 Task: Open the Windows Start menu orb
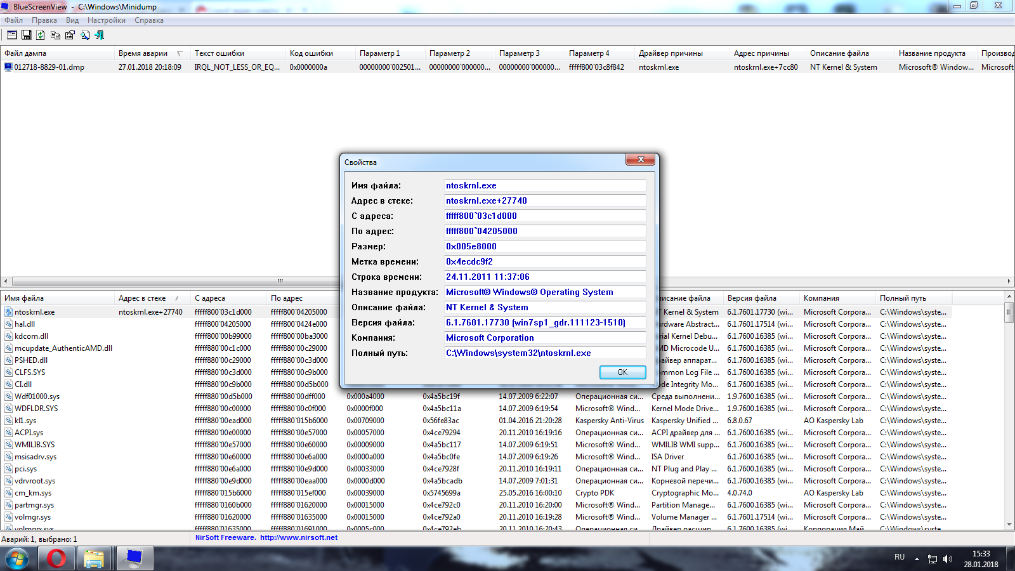[17, 559]
